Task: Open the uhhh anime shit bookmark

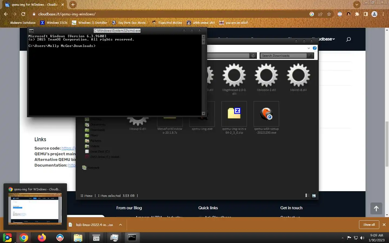Action: tap(201, 23)
